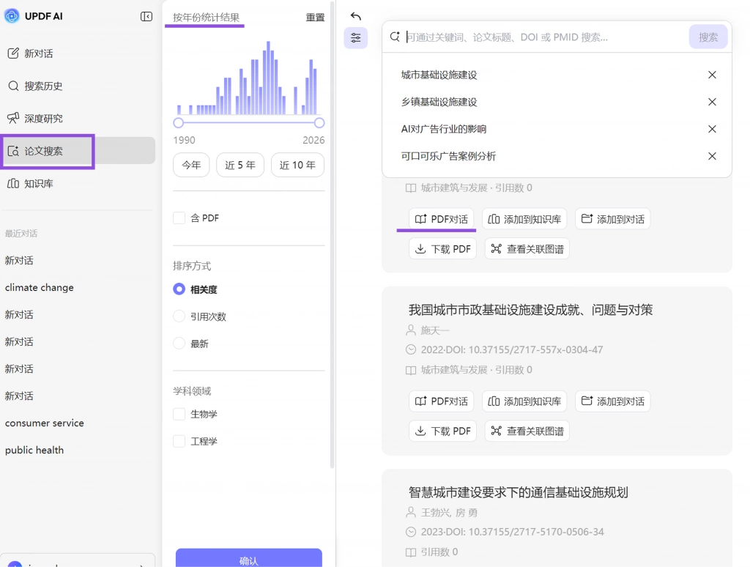Click the DOI 10.37155/2717-557x-0304-47 text

tap(524, 349)
